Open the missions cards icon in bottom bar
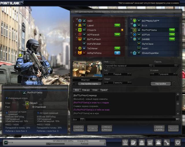 coord(134,142)
